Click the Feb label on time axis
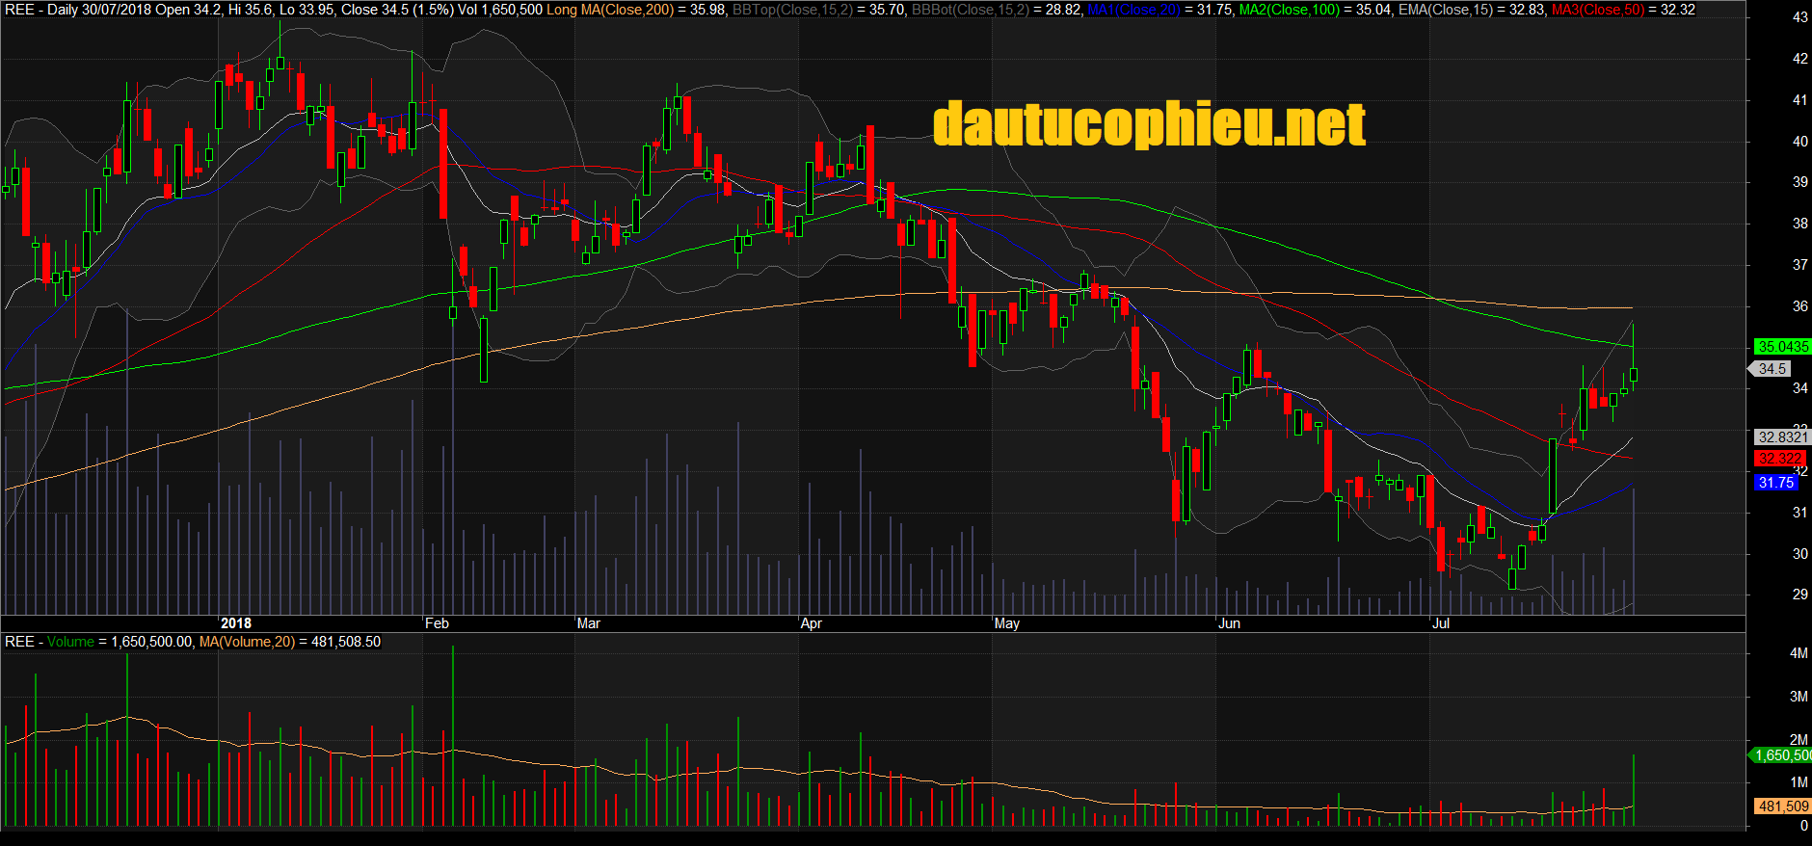The width and height of the screenshot is (1812, 846). pos(437,623)
